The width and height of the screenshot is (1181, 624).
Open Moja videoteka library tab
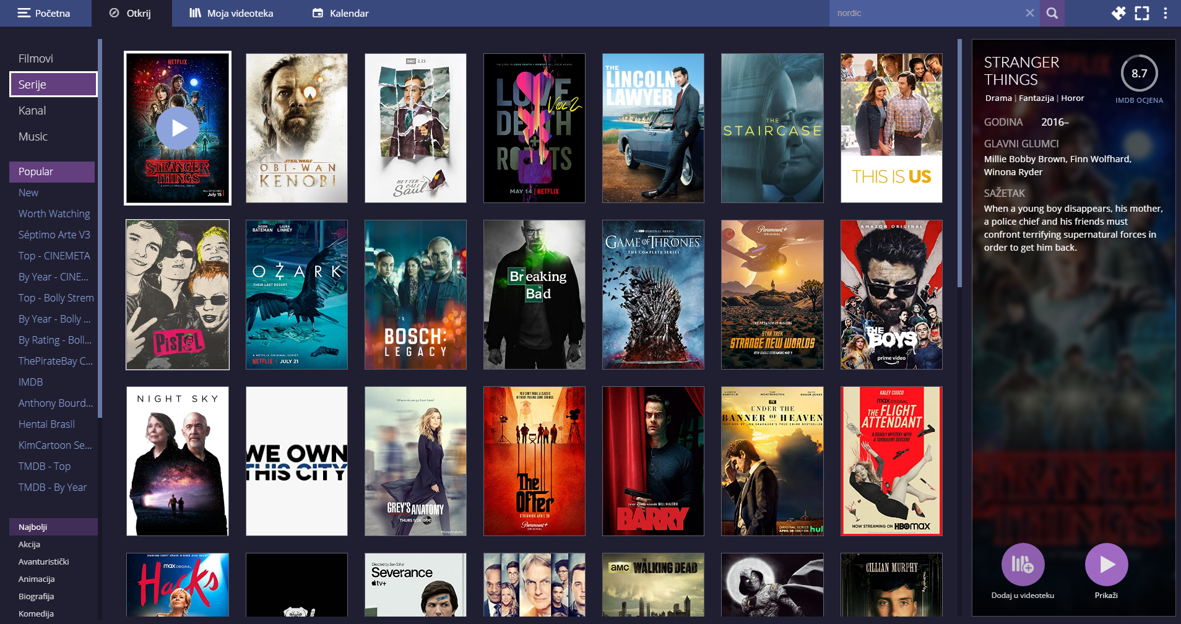[x=231, y=13]
